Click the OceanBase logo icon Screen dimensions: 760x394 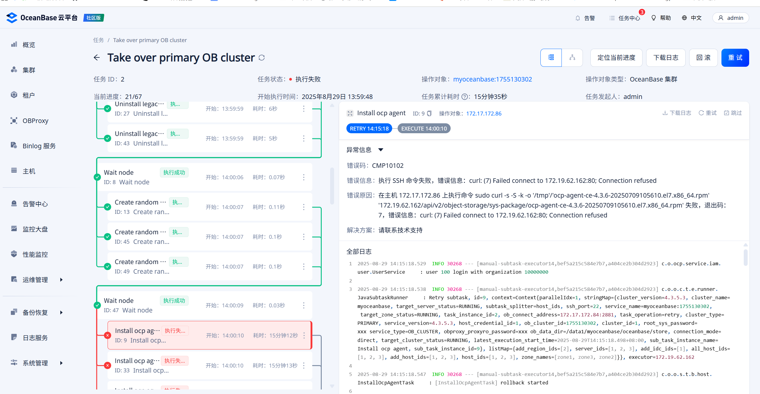12,18
